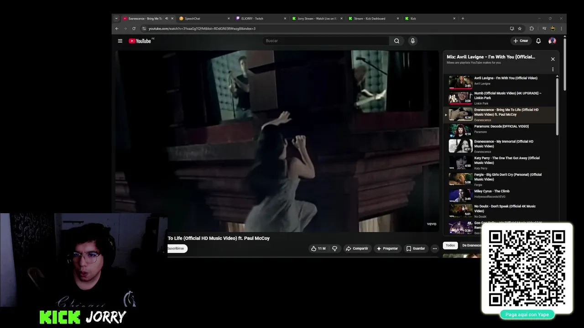Click the video title 'ft. Paul McCoy'

[x=254, y=238]
